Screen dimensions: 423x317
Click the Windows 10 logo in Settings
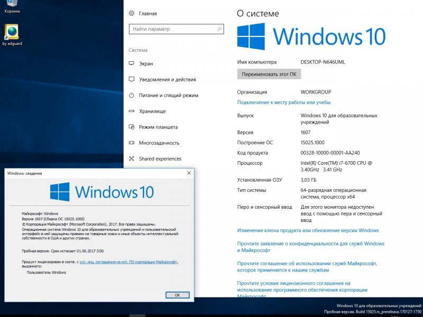tap(311, 36)
